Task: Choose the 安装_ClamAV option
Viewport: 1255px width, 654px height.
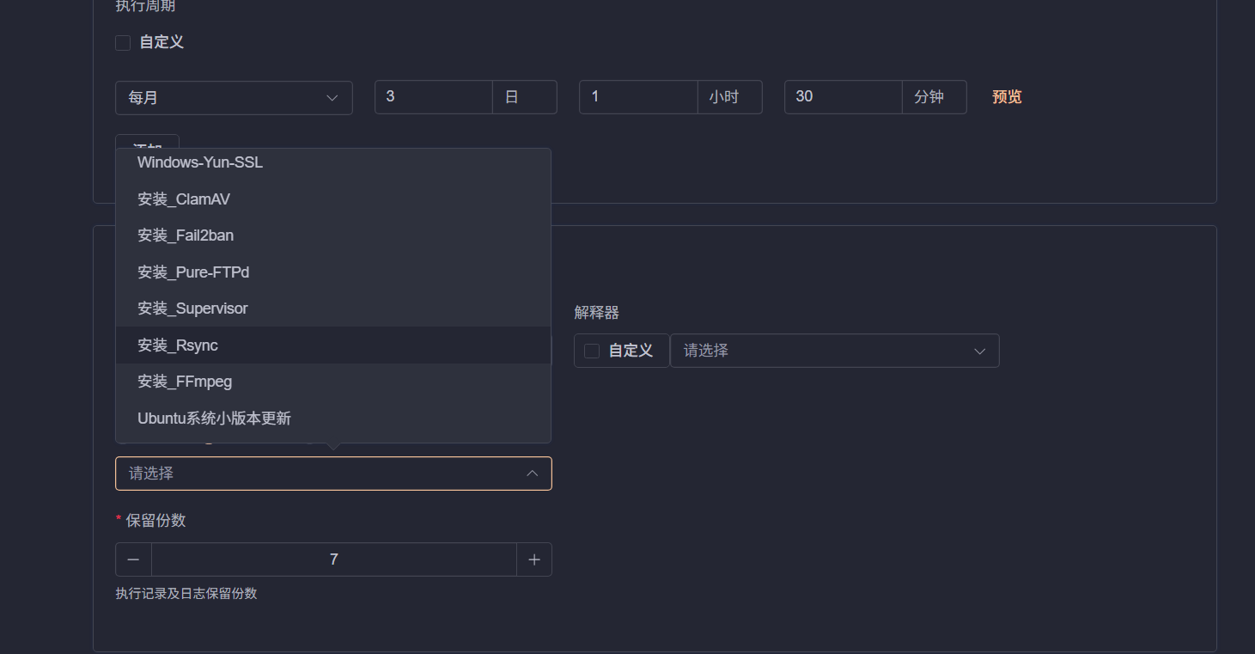Action: coord(184,199)
